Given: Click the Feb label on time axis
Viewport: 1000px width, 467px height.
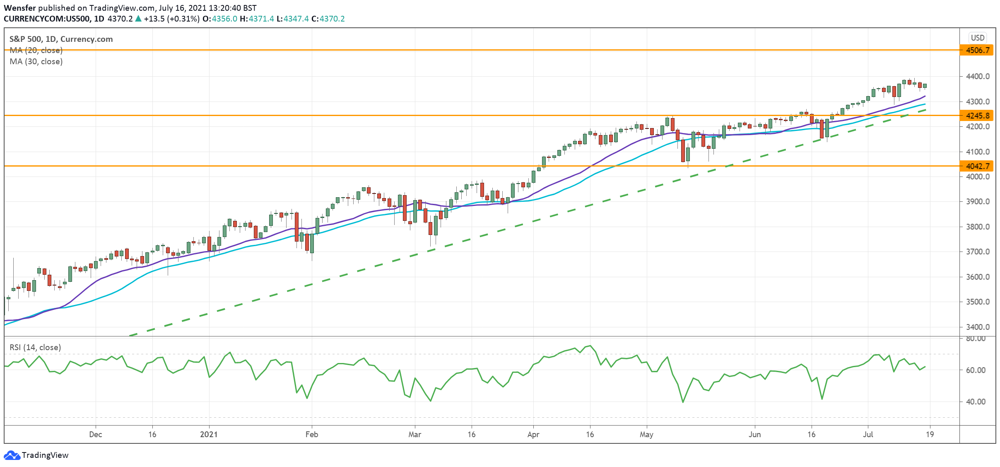Looking at the screenshot, I should click(311, 434).
